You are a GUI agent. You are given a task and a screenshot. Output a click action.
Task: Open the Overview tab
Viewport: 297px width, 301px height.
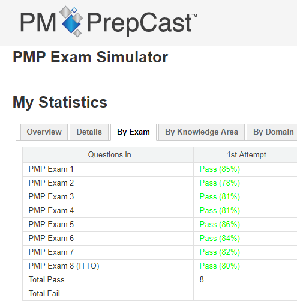44,132
